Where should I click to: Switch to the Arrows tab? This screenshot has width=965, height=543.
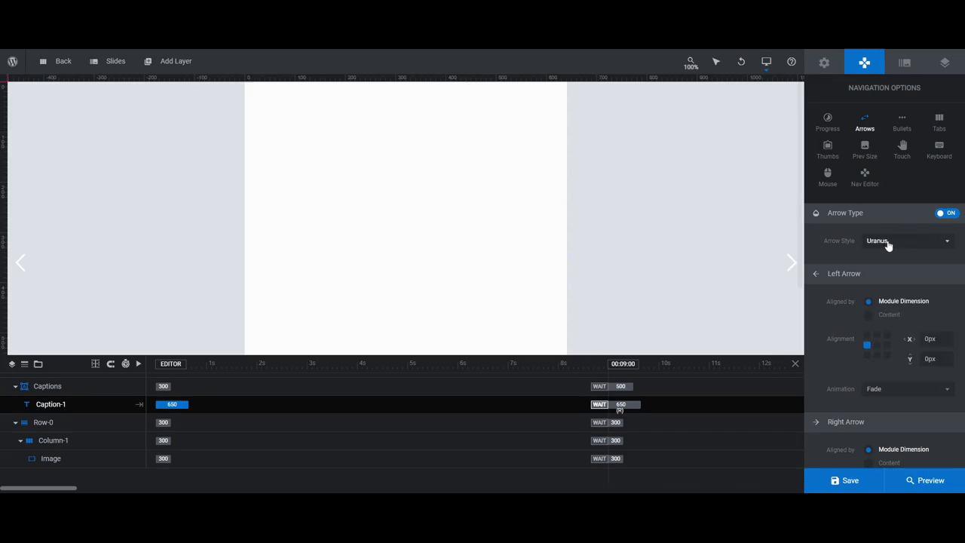[x=864, y=121]
